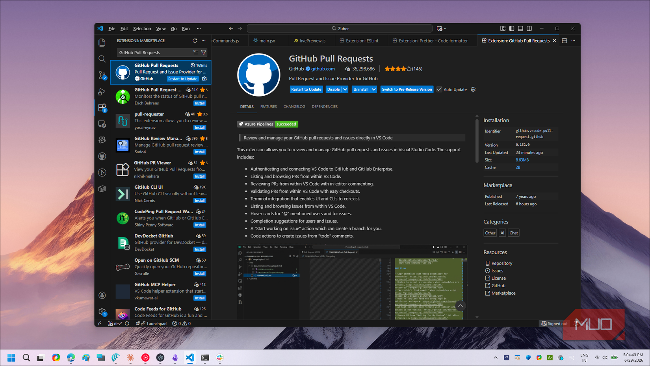Image resolution: width=650 pixels, height=366 pixels.
Task: Open the Manage gear in activity bar
Action: [x=102, y=312]
